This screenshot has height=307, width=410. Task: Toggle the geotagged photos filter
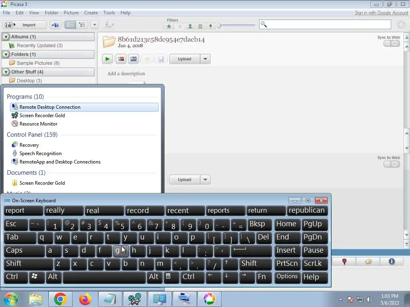[x=210, y=26]
